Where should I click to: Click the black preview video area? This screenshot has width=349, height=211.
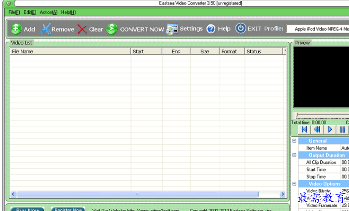pos(321,77)
